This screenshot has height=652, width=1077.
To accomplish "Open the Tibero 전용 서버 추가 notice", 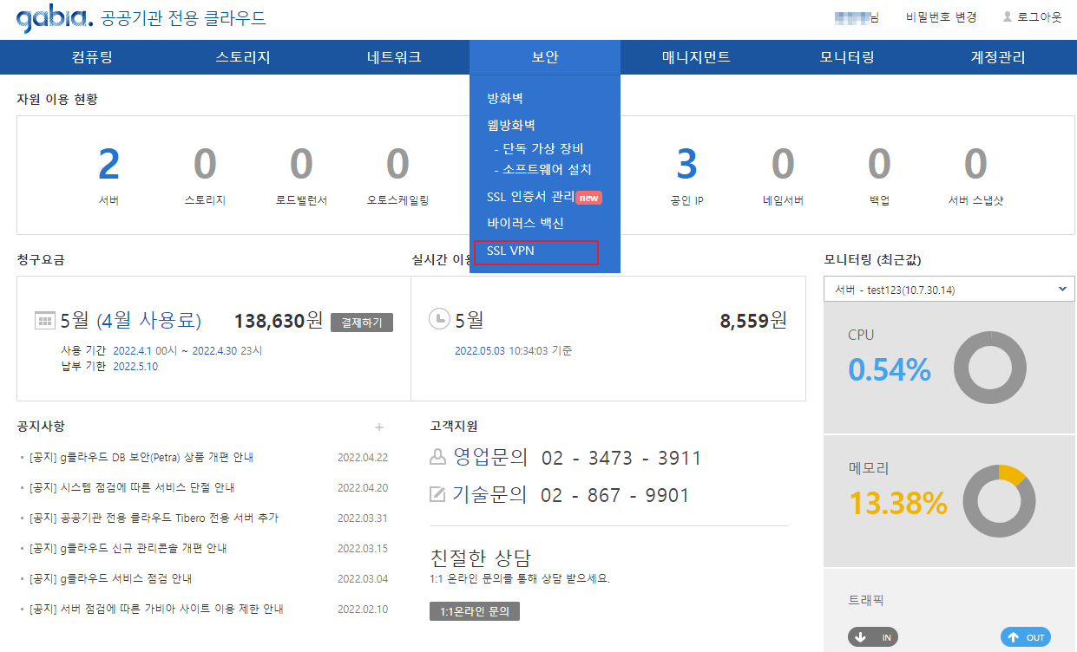I will tap(154, 518).
